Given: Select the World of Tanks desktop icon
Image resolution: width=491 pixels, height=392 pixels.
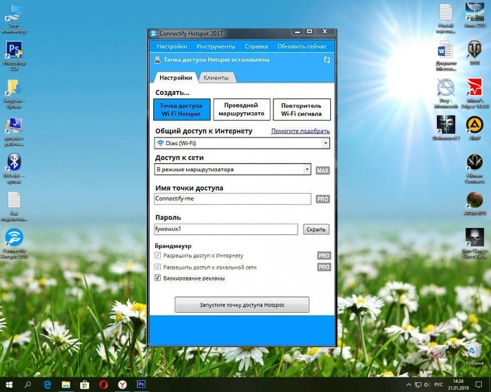Looking at the screenshot, I should click(x=475, y=53).
